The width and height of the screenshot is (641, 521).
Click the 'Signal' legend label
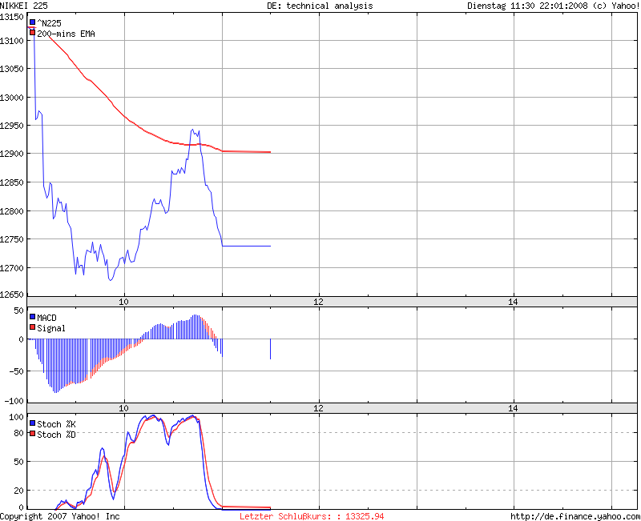coord(51,328)
